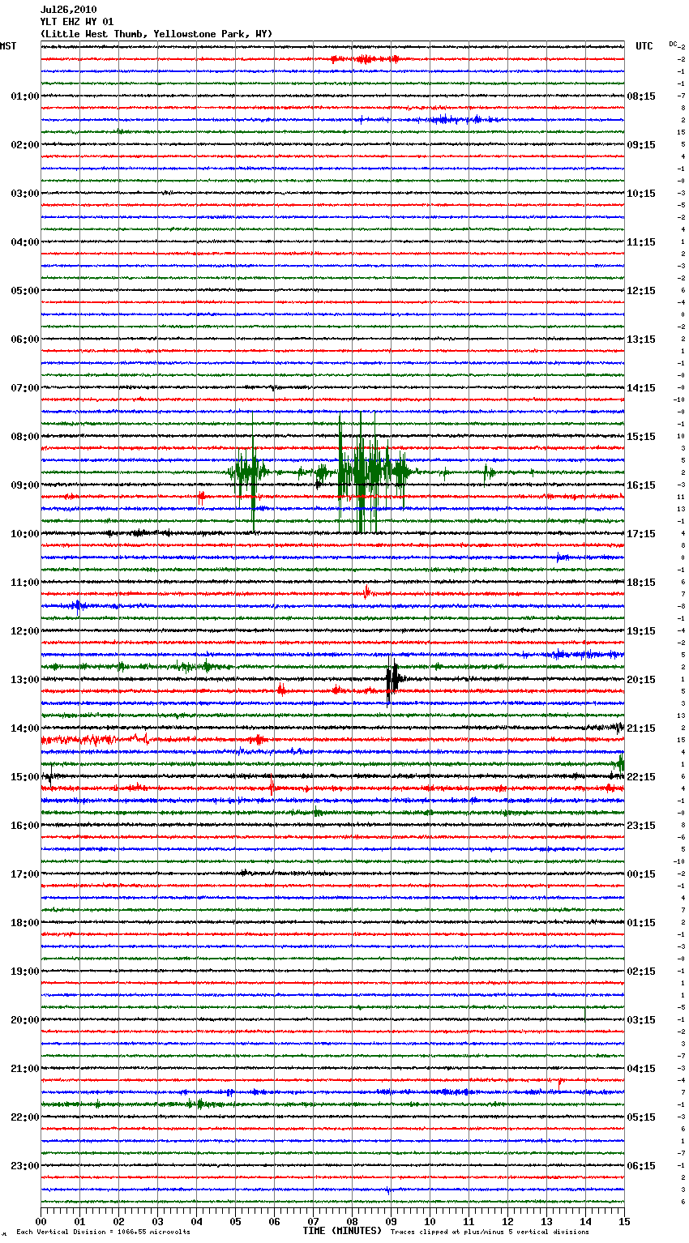Click the '10' minute tick label

430,1221
